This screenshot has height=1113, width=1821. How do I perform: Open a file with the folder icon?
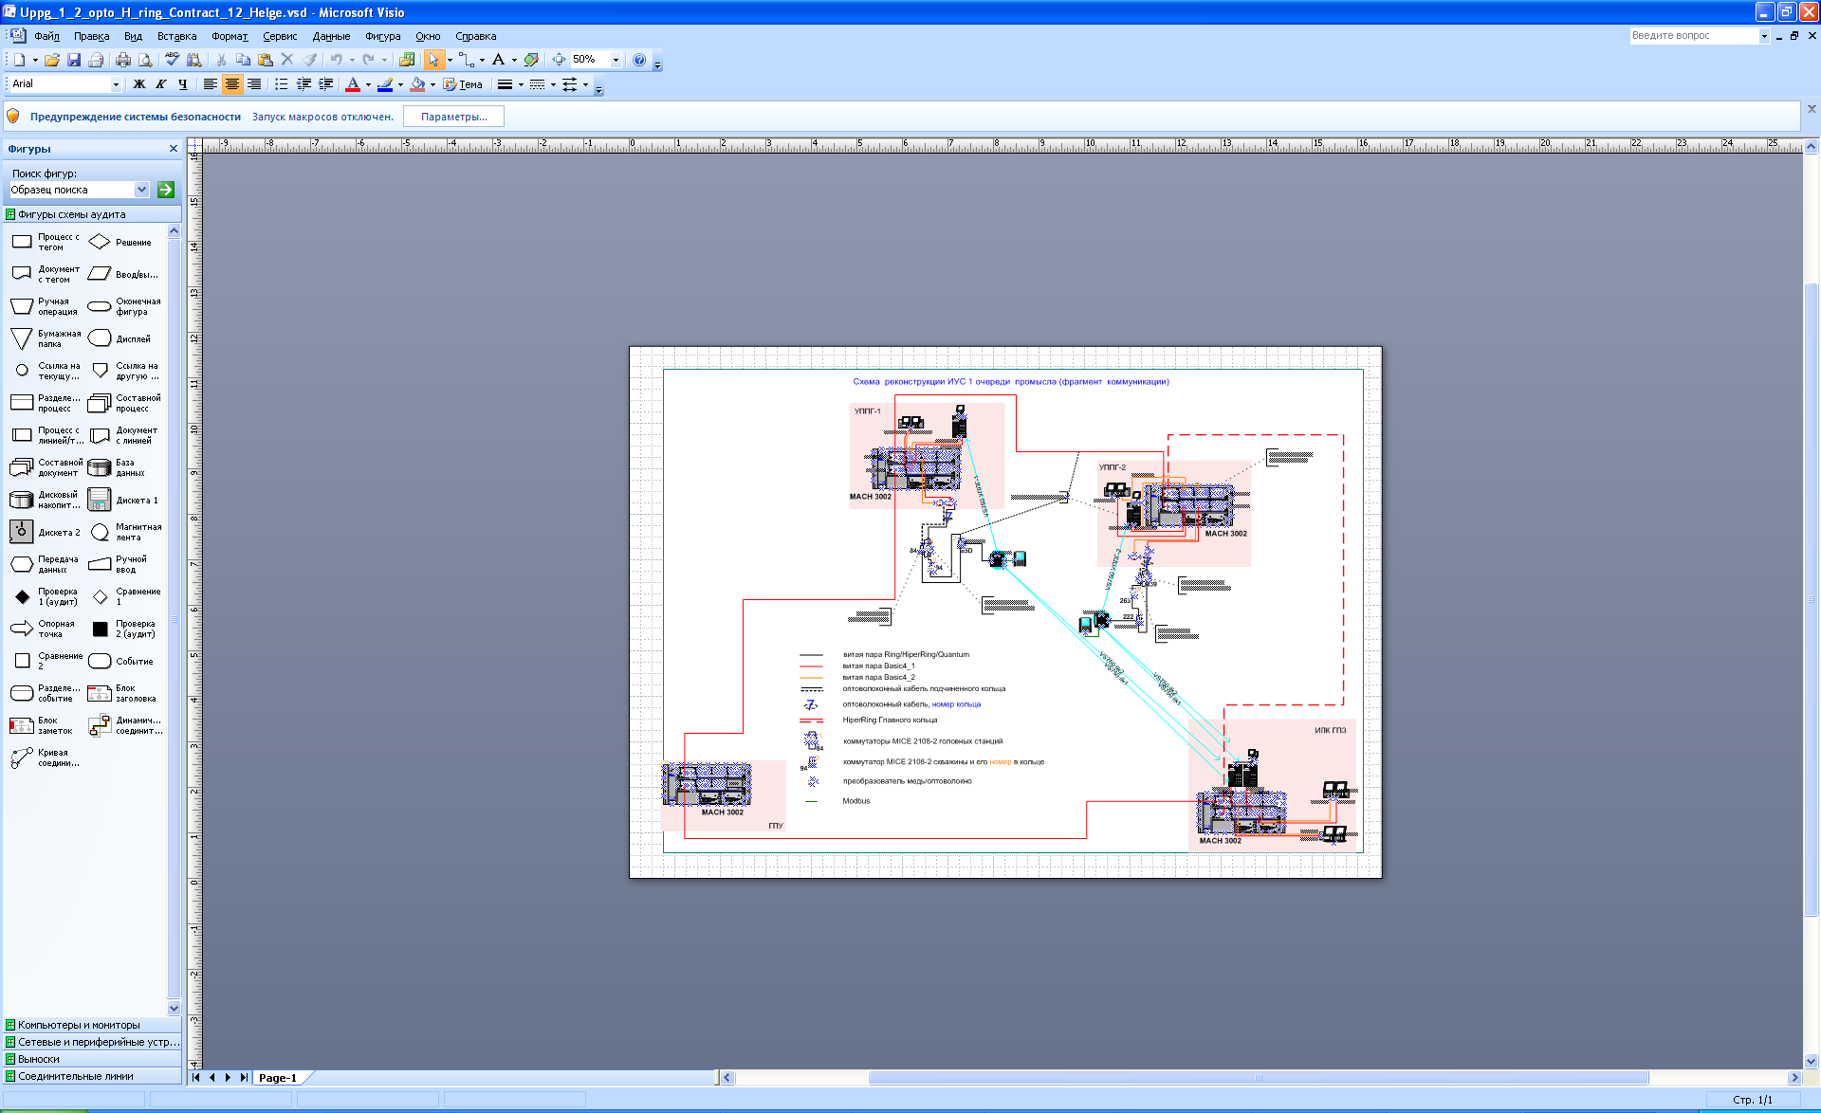pos(52,60)
